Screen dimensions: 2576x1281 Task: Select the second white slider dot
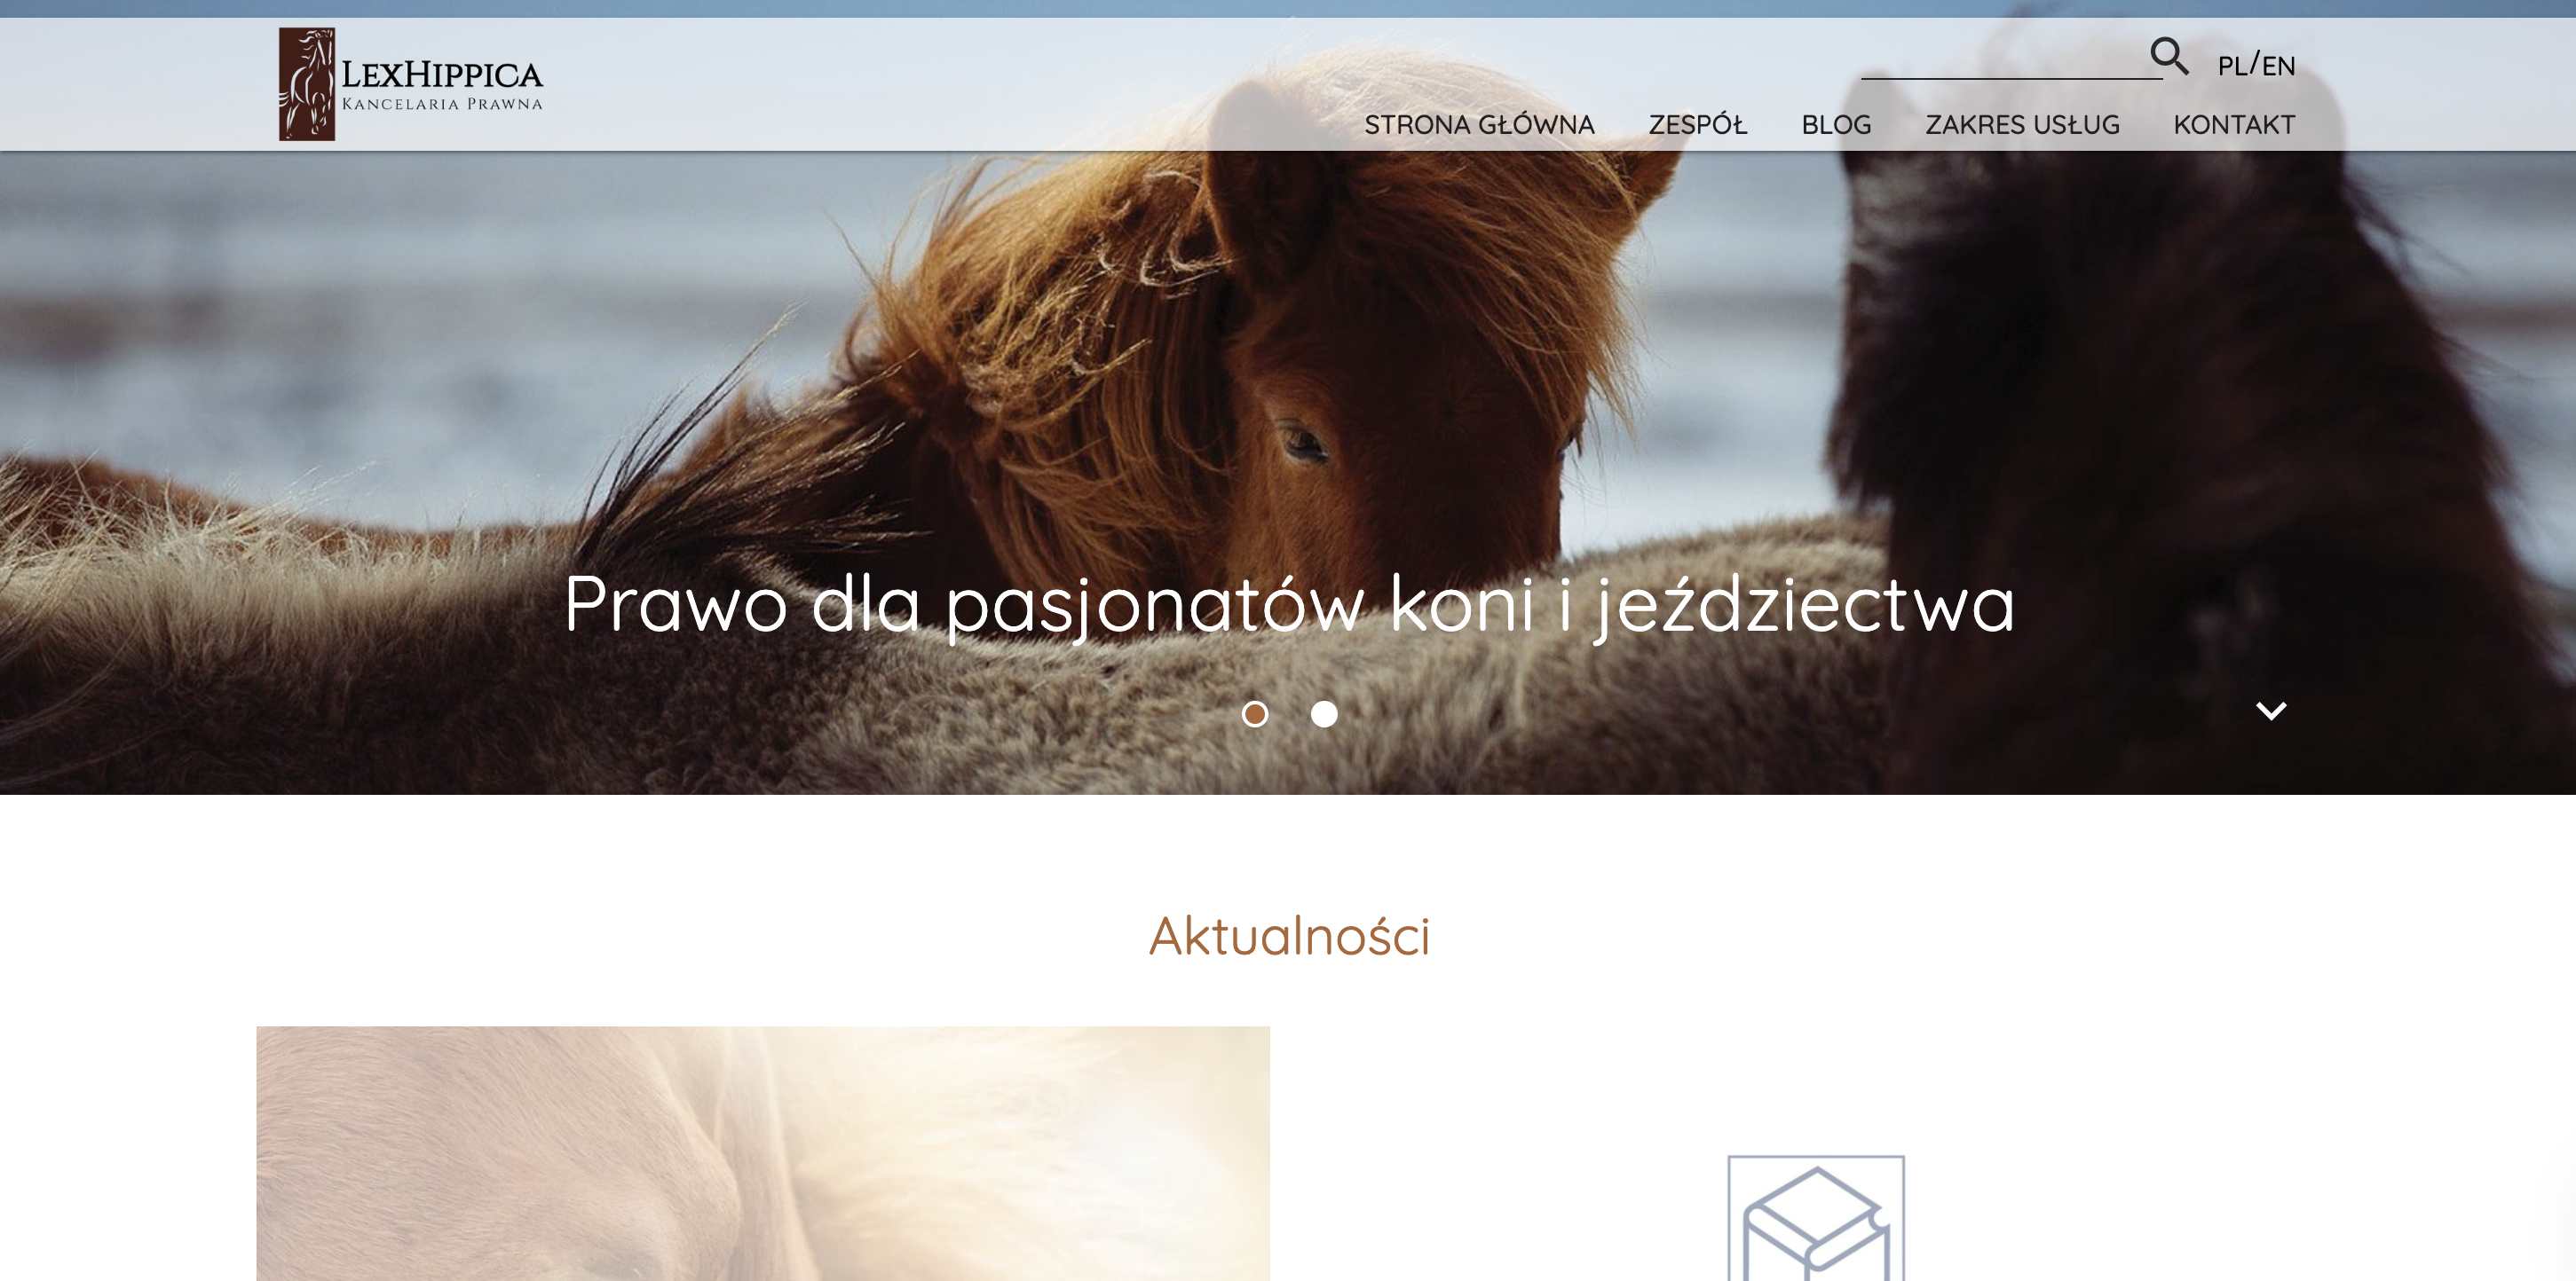1324,713
